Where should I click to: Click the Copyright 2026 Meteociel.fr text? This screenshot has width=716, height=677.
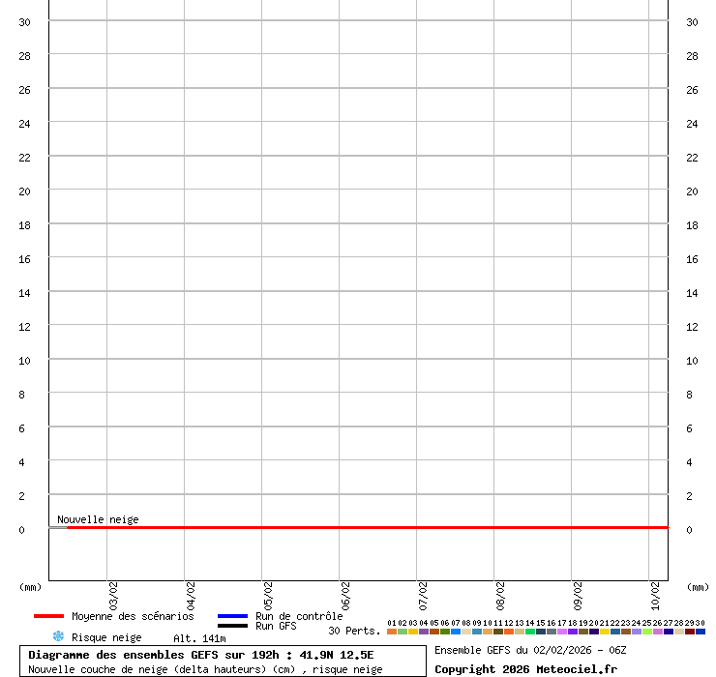point(525,669)
